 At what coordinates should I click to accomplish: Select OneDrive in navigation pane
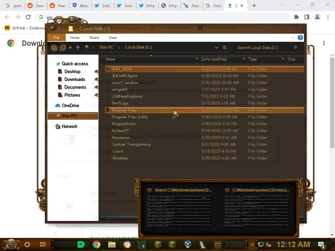(x=70, y=106)
